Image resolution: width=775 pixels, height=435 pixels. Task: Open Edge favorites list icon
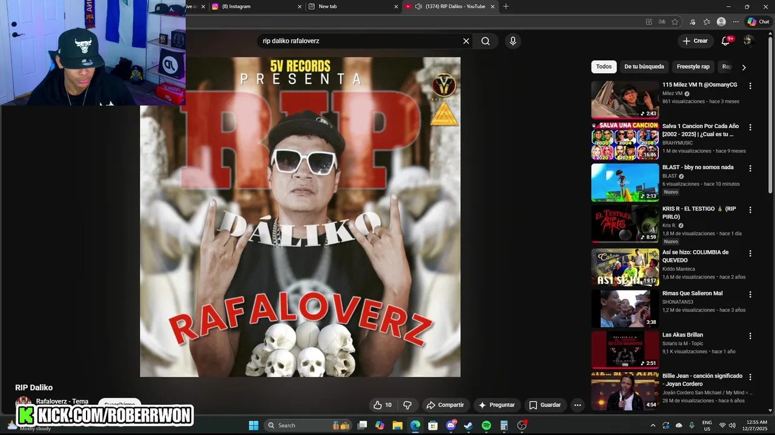[x=707, y=22]
